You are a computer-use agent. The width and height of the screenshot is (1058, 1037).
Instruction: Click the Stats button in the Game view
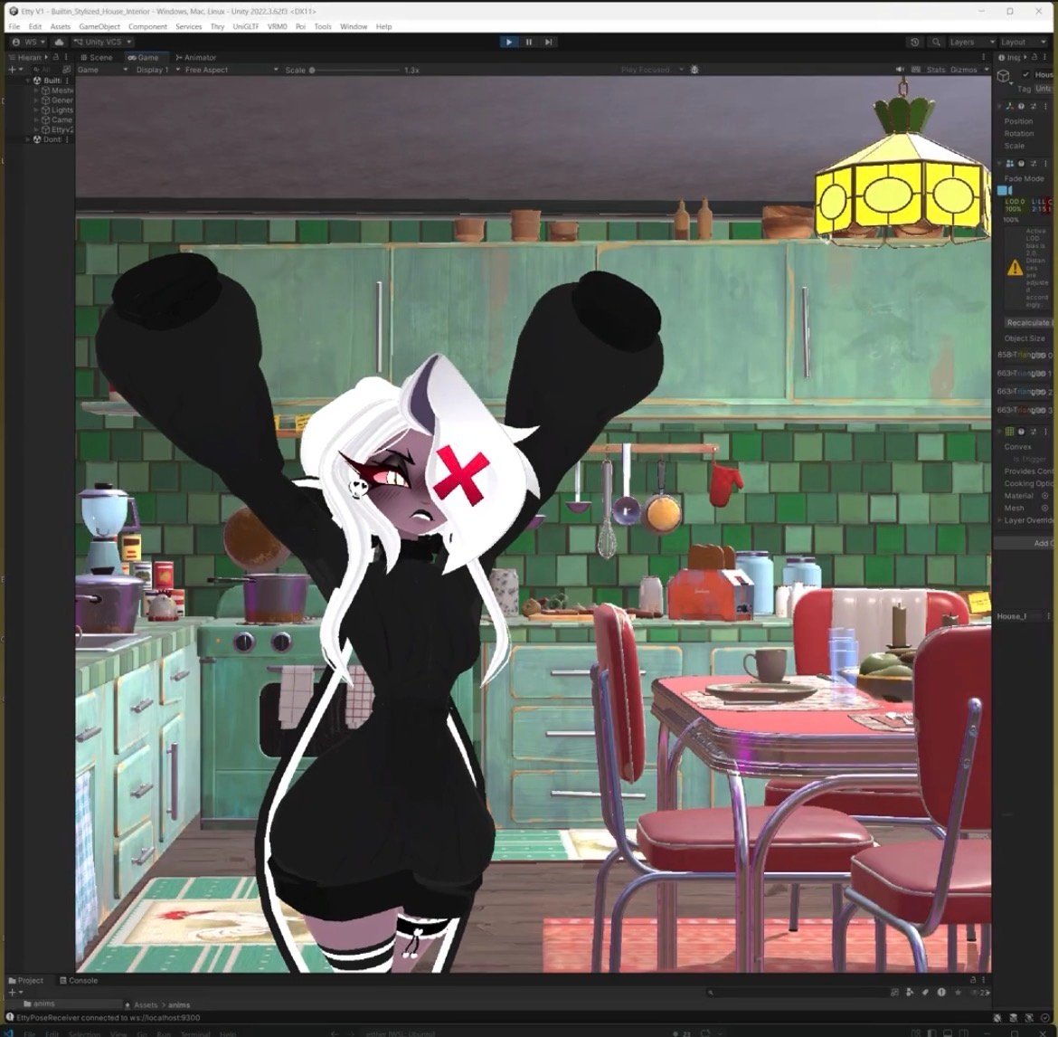click(935, 70)
